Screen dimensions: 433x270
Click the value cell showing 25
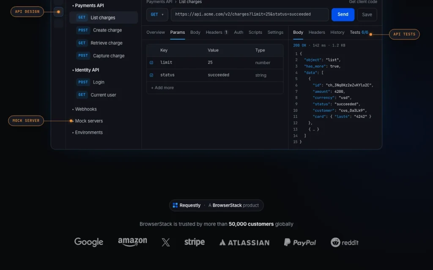(210, 62)
